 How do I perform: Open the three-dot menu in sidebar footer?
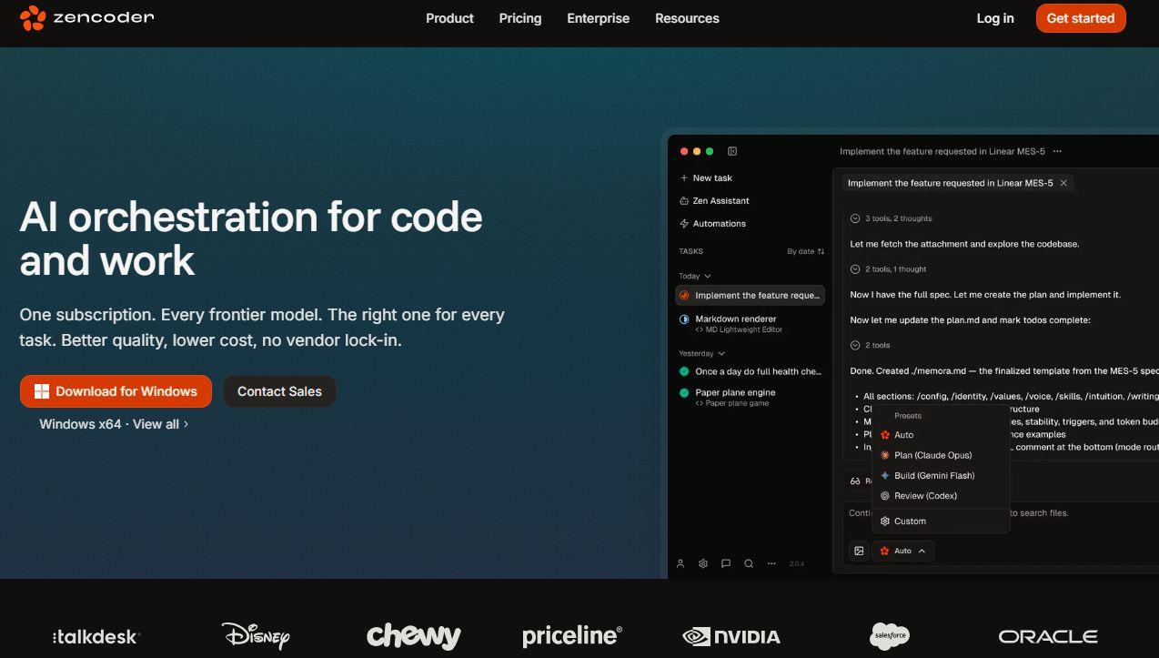pyautogui.click(x=771, y=563)
